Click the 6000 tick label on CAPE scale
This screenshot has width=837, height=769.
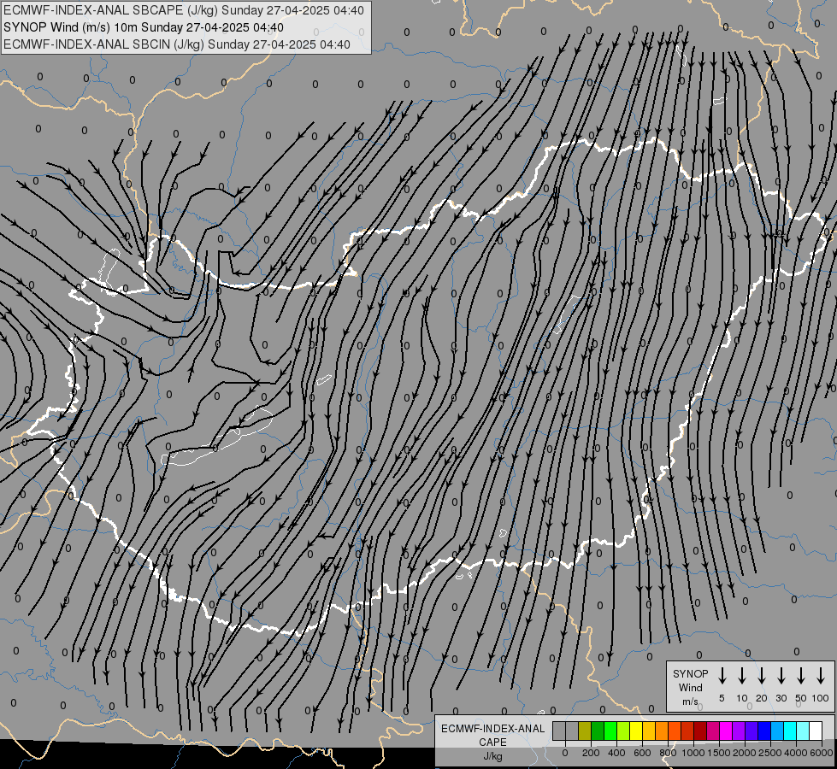(822, 753)
